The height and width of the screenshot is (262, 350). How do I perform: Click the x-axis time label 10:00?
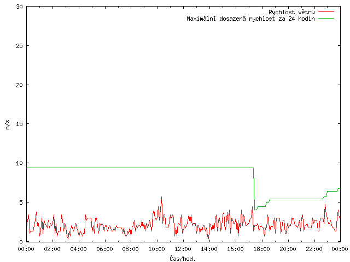[x=157, y=249]
